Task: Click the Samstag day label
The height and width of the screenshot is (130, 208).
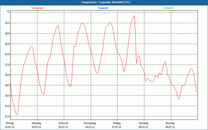Action: coord(144,123)
